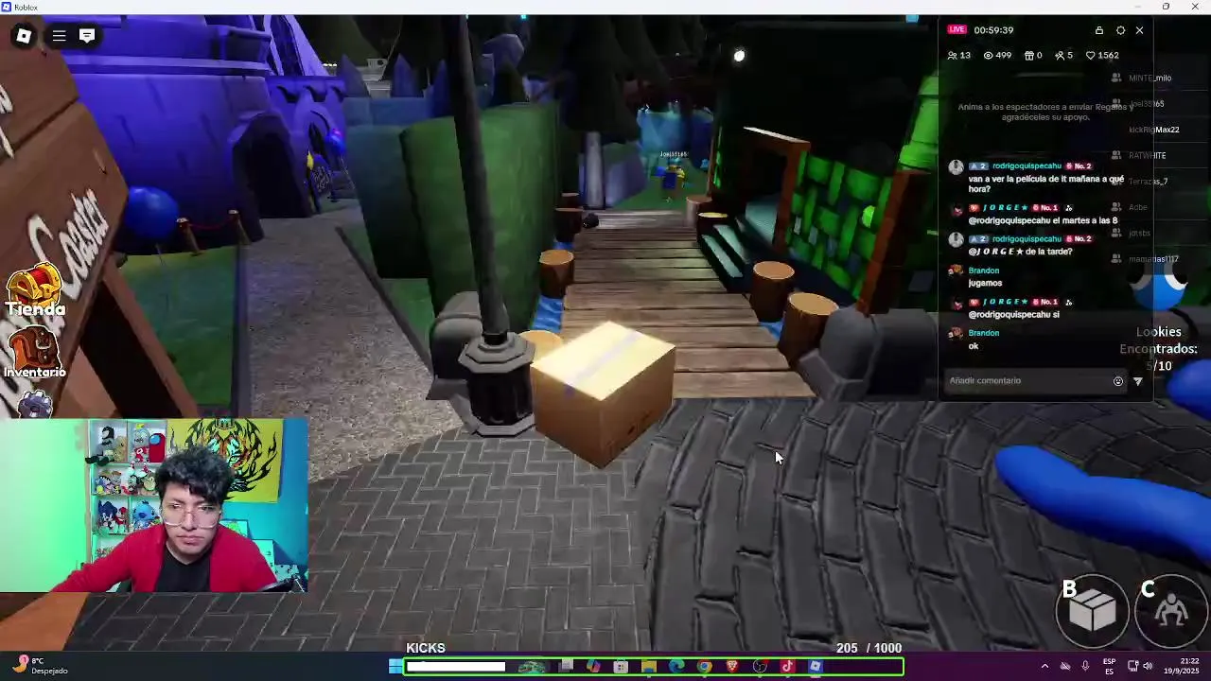
Task: Open Google Chrome from the taskbar
Action: click(705, 667)
